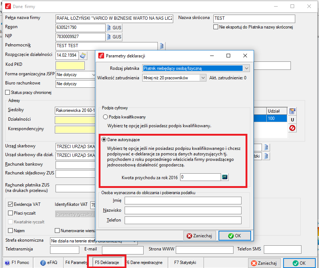319x268 pixels.
Task: Open the Wielkość zatrudnienia dropdown
Action: tap(203, 78)
